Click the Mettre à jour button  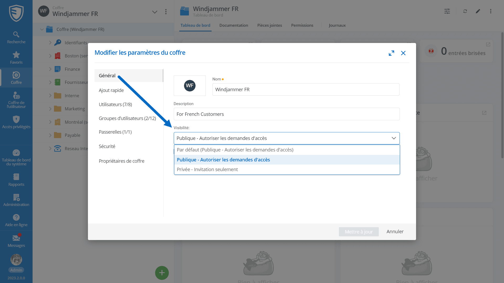pos(359,232)
